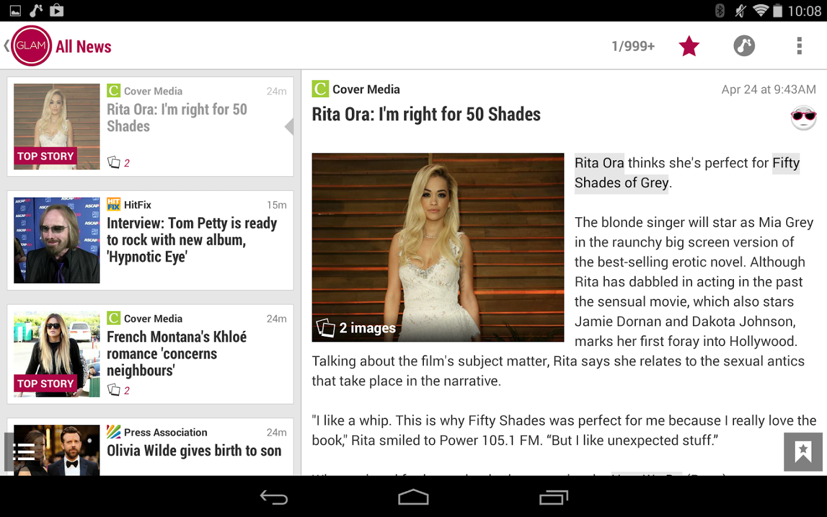Screen dimensions: 827x517
Task: Open the All News section title
Action: click(83, 47)
